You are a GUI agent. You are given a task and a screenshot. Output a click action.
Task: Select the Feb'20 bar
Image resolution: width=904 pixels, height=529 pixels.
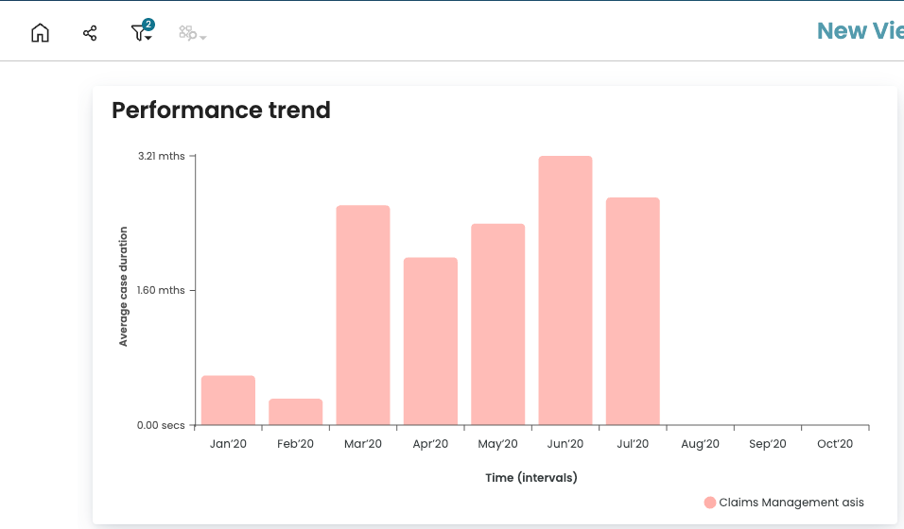pyautogui.click(x=295, y=412)
